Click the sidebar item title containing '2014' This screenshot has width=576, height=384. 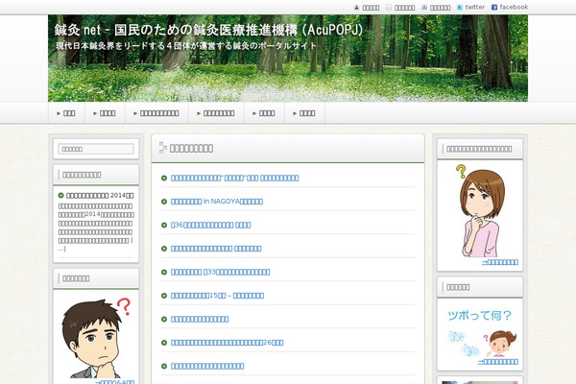100,196
